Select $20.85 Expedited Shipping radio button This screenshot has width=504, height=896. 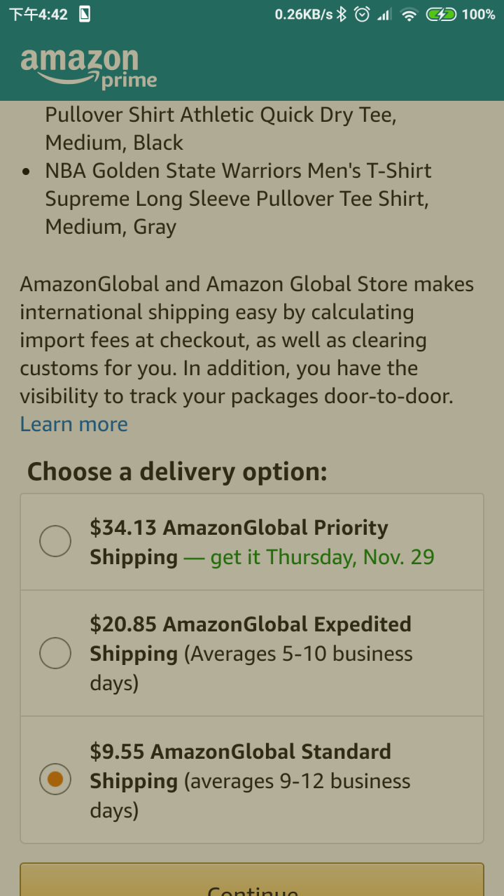[55, 653]
